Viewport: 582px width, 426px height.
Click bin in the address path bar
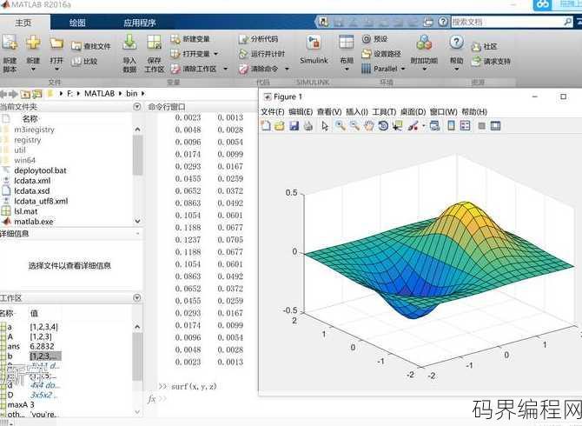[x=131, y=94]
